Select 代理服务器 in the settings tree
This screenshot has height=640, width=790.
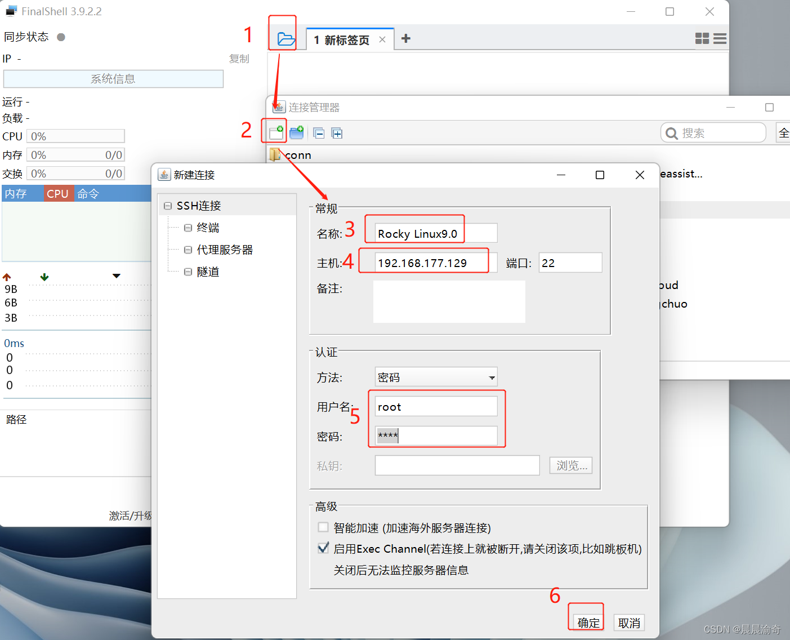click(225, 250)
